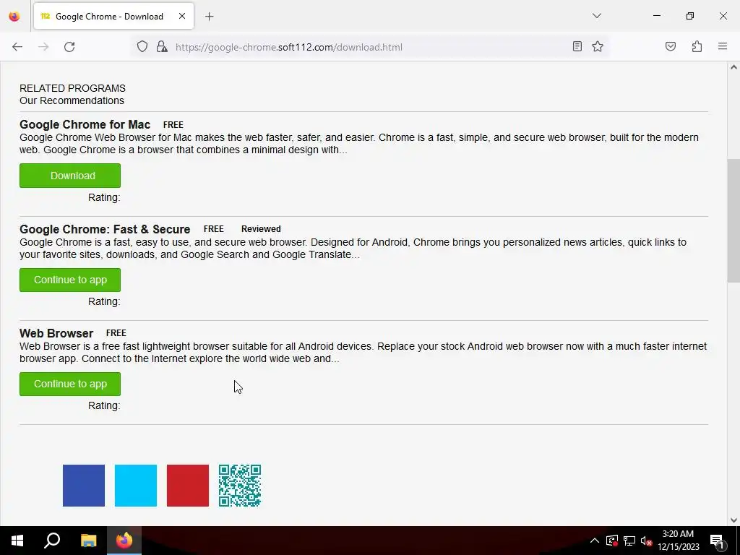Click the Firefox taskbar icon
This screenshot has width=740, height=555.
click(x=124, y=541)
